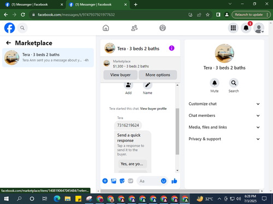Open a new browser tab
This screenshot has width=273, height=204.
coord(135,4)
